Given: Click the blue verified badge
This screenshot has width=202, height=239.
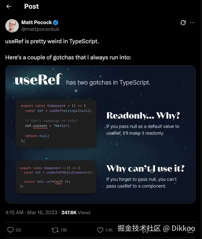Looking at the screenshot, I should click(x=56, y=22).
